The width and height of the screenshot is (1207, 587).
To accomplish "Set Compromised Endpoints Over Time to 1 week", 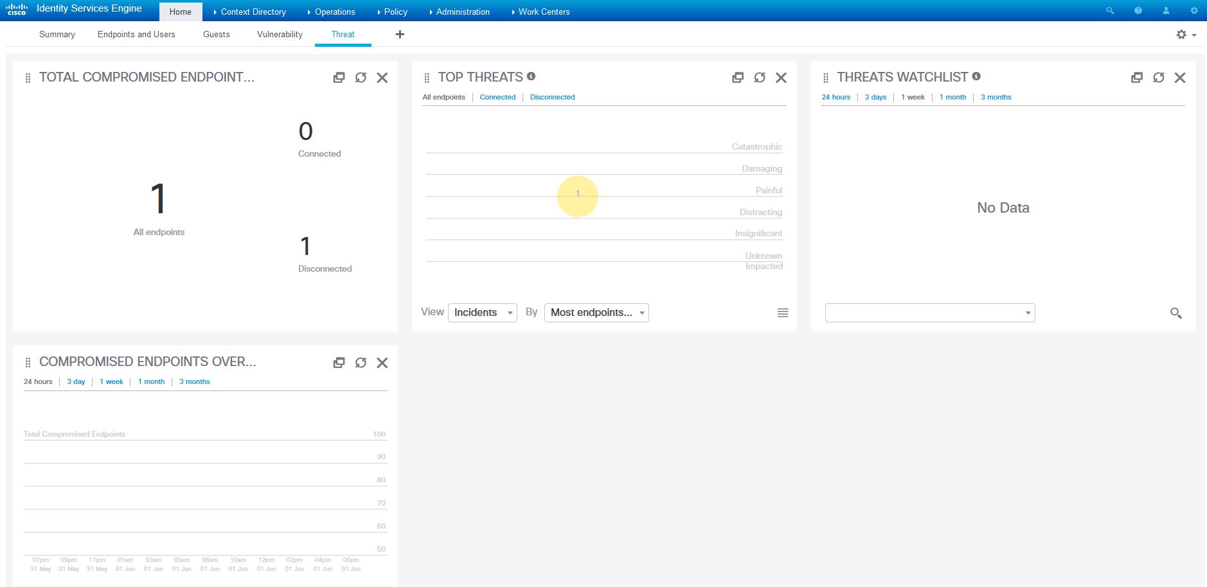I will pyautogui.click(x=111, y=381).
